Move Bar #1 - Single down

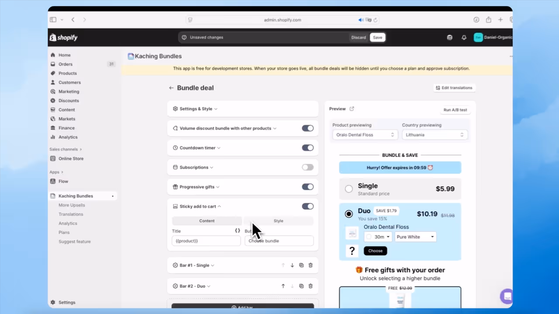292,265
